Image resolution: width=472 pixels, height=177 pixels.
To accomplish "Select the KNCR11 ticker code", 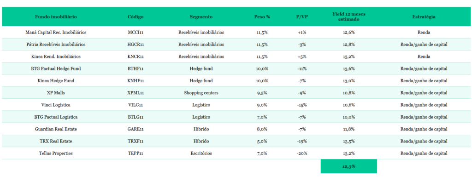I will click(x=136, y=57).
